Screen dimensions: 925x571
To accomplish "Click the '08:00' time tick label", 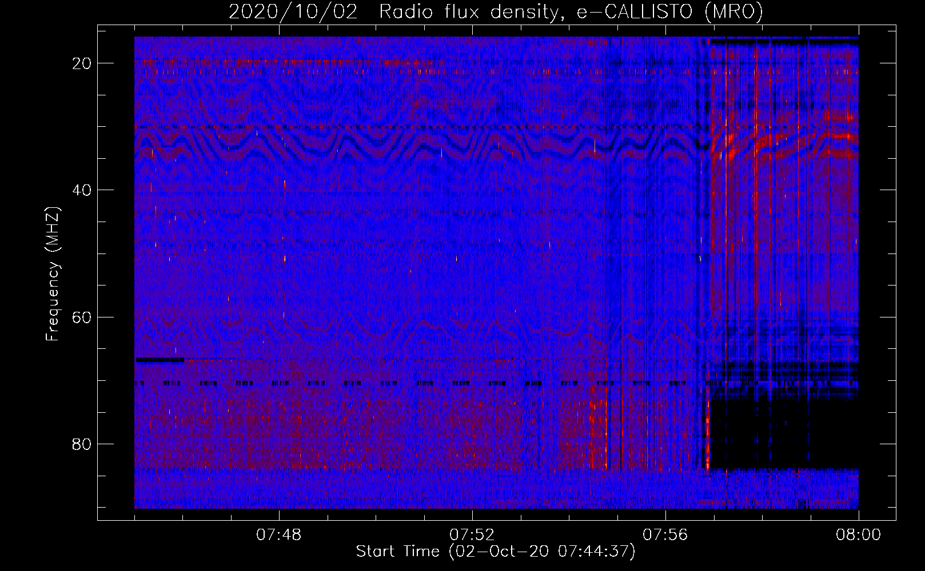I will click(x=859, y=535).
